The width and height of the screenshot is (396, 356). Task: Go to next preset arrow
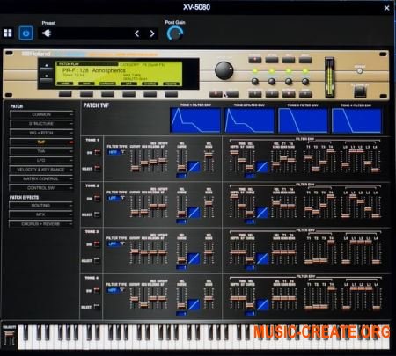click(x=152, y=33)
